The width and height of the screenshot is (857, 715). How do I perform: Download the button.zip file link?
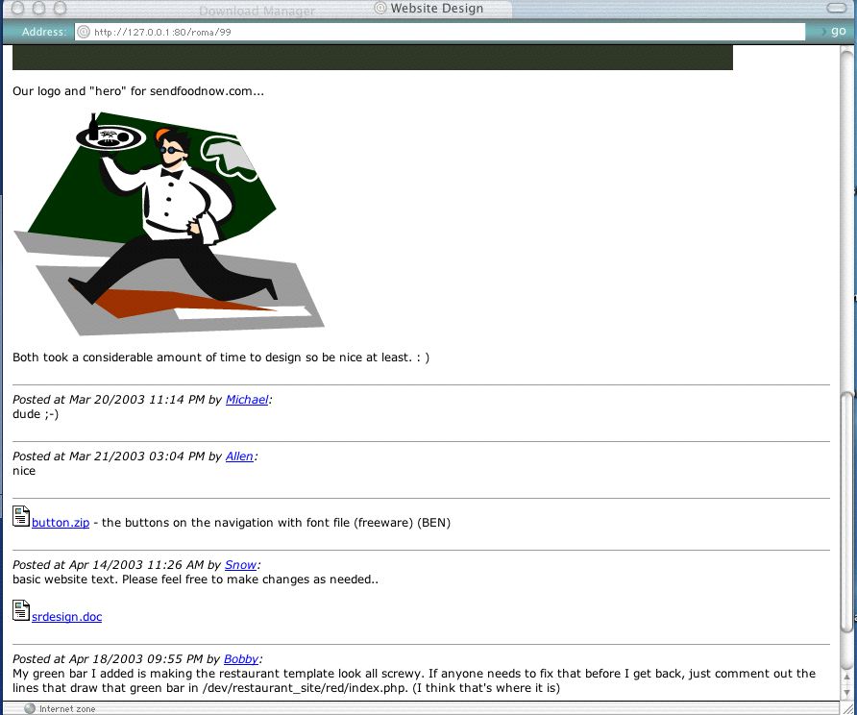(61, 523)
